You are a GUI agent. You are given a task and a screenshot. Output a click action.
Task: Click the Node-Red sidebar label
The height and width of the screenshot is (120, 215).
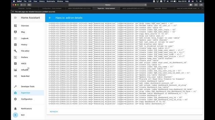coord(25,76)
